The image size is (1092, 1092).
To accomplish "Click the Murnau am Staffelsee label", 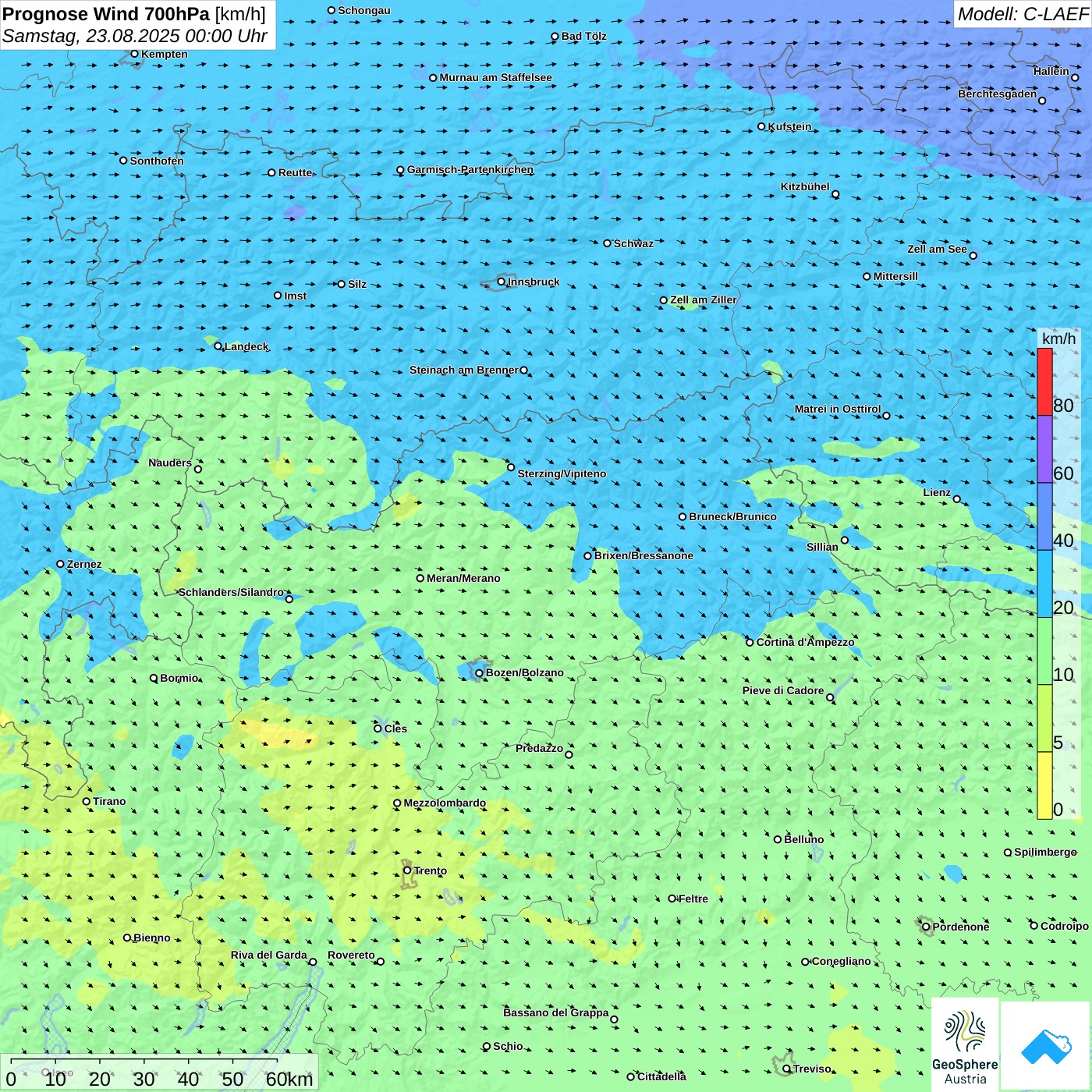I will [x=496, y=77].
